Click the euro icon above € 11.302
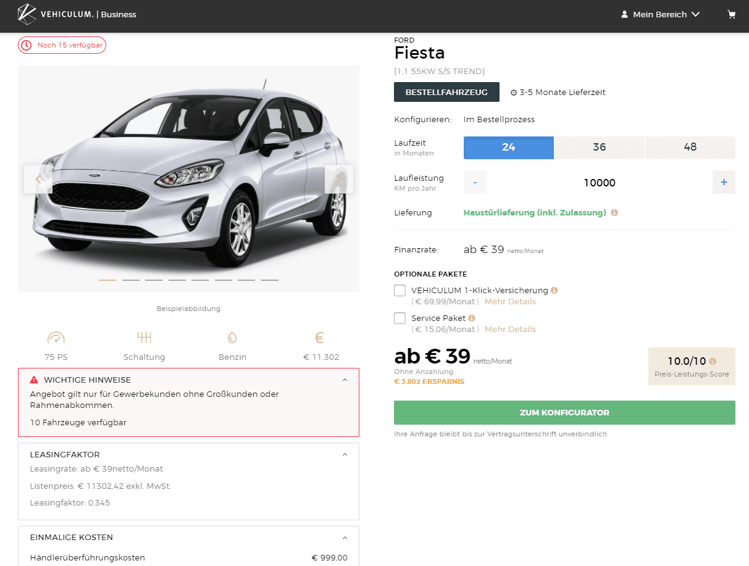 tap(319, 338)
